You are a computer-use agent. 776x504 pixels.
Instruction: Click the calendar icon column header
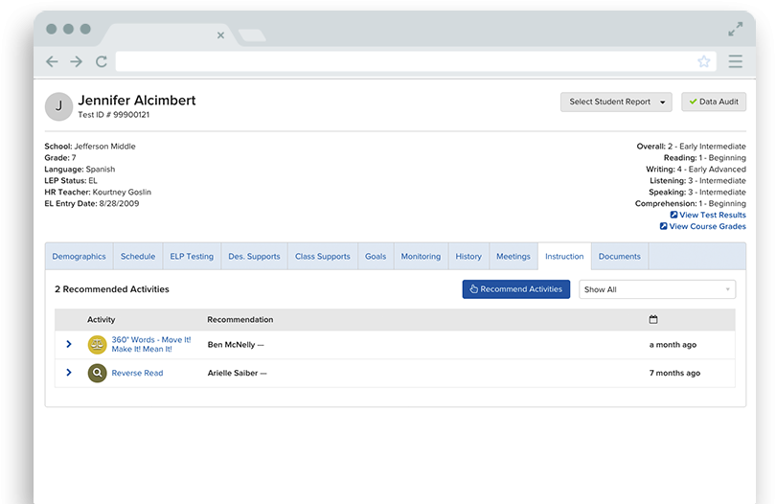click(x=653, y=319)
